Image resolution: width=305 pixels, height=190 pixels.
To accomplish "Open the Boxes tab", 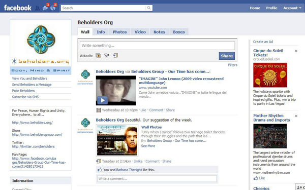I will (x=179, y=32).
